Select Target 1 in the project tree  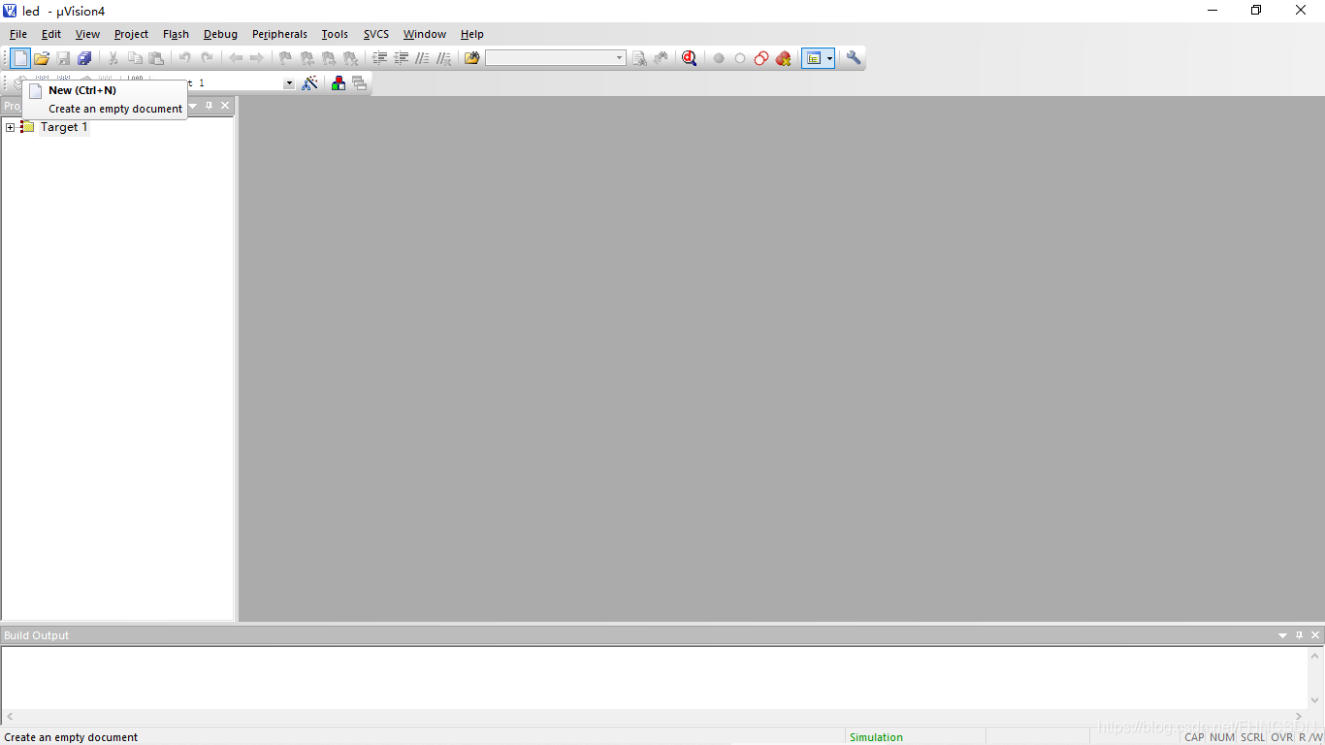click(x=64, y=127)
